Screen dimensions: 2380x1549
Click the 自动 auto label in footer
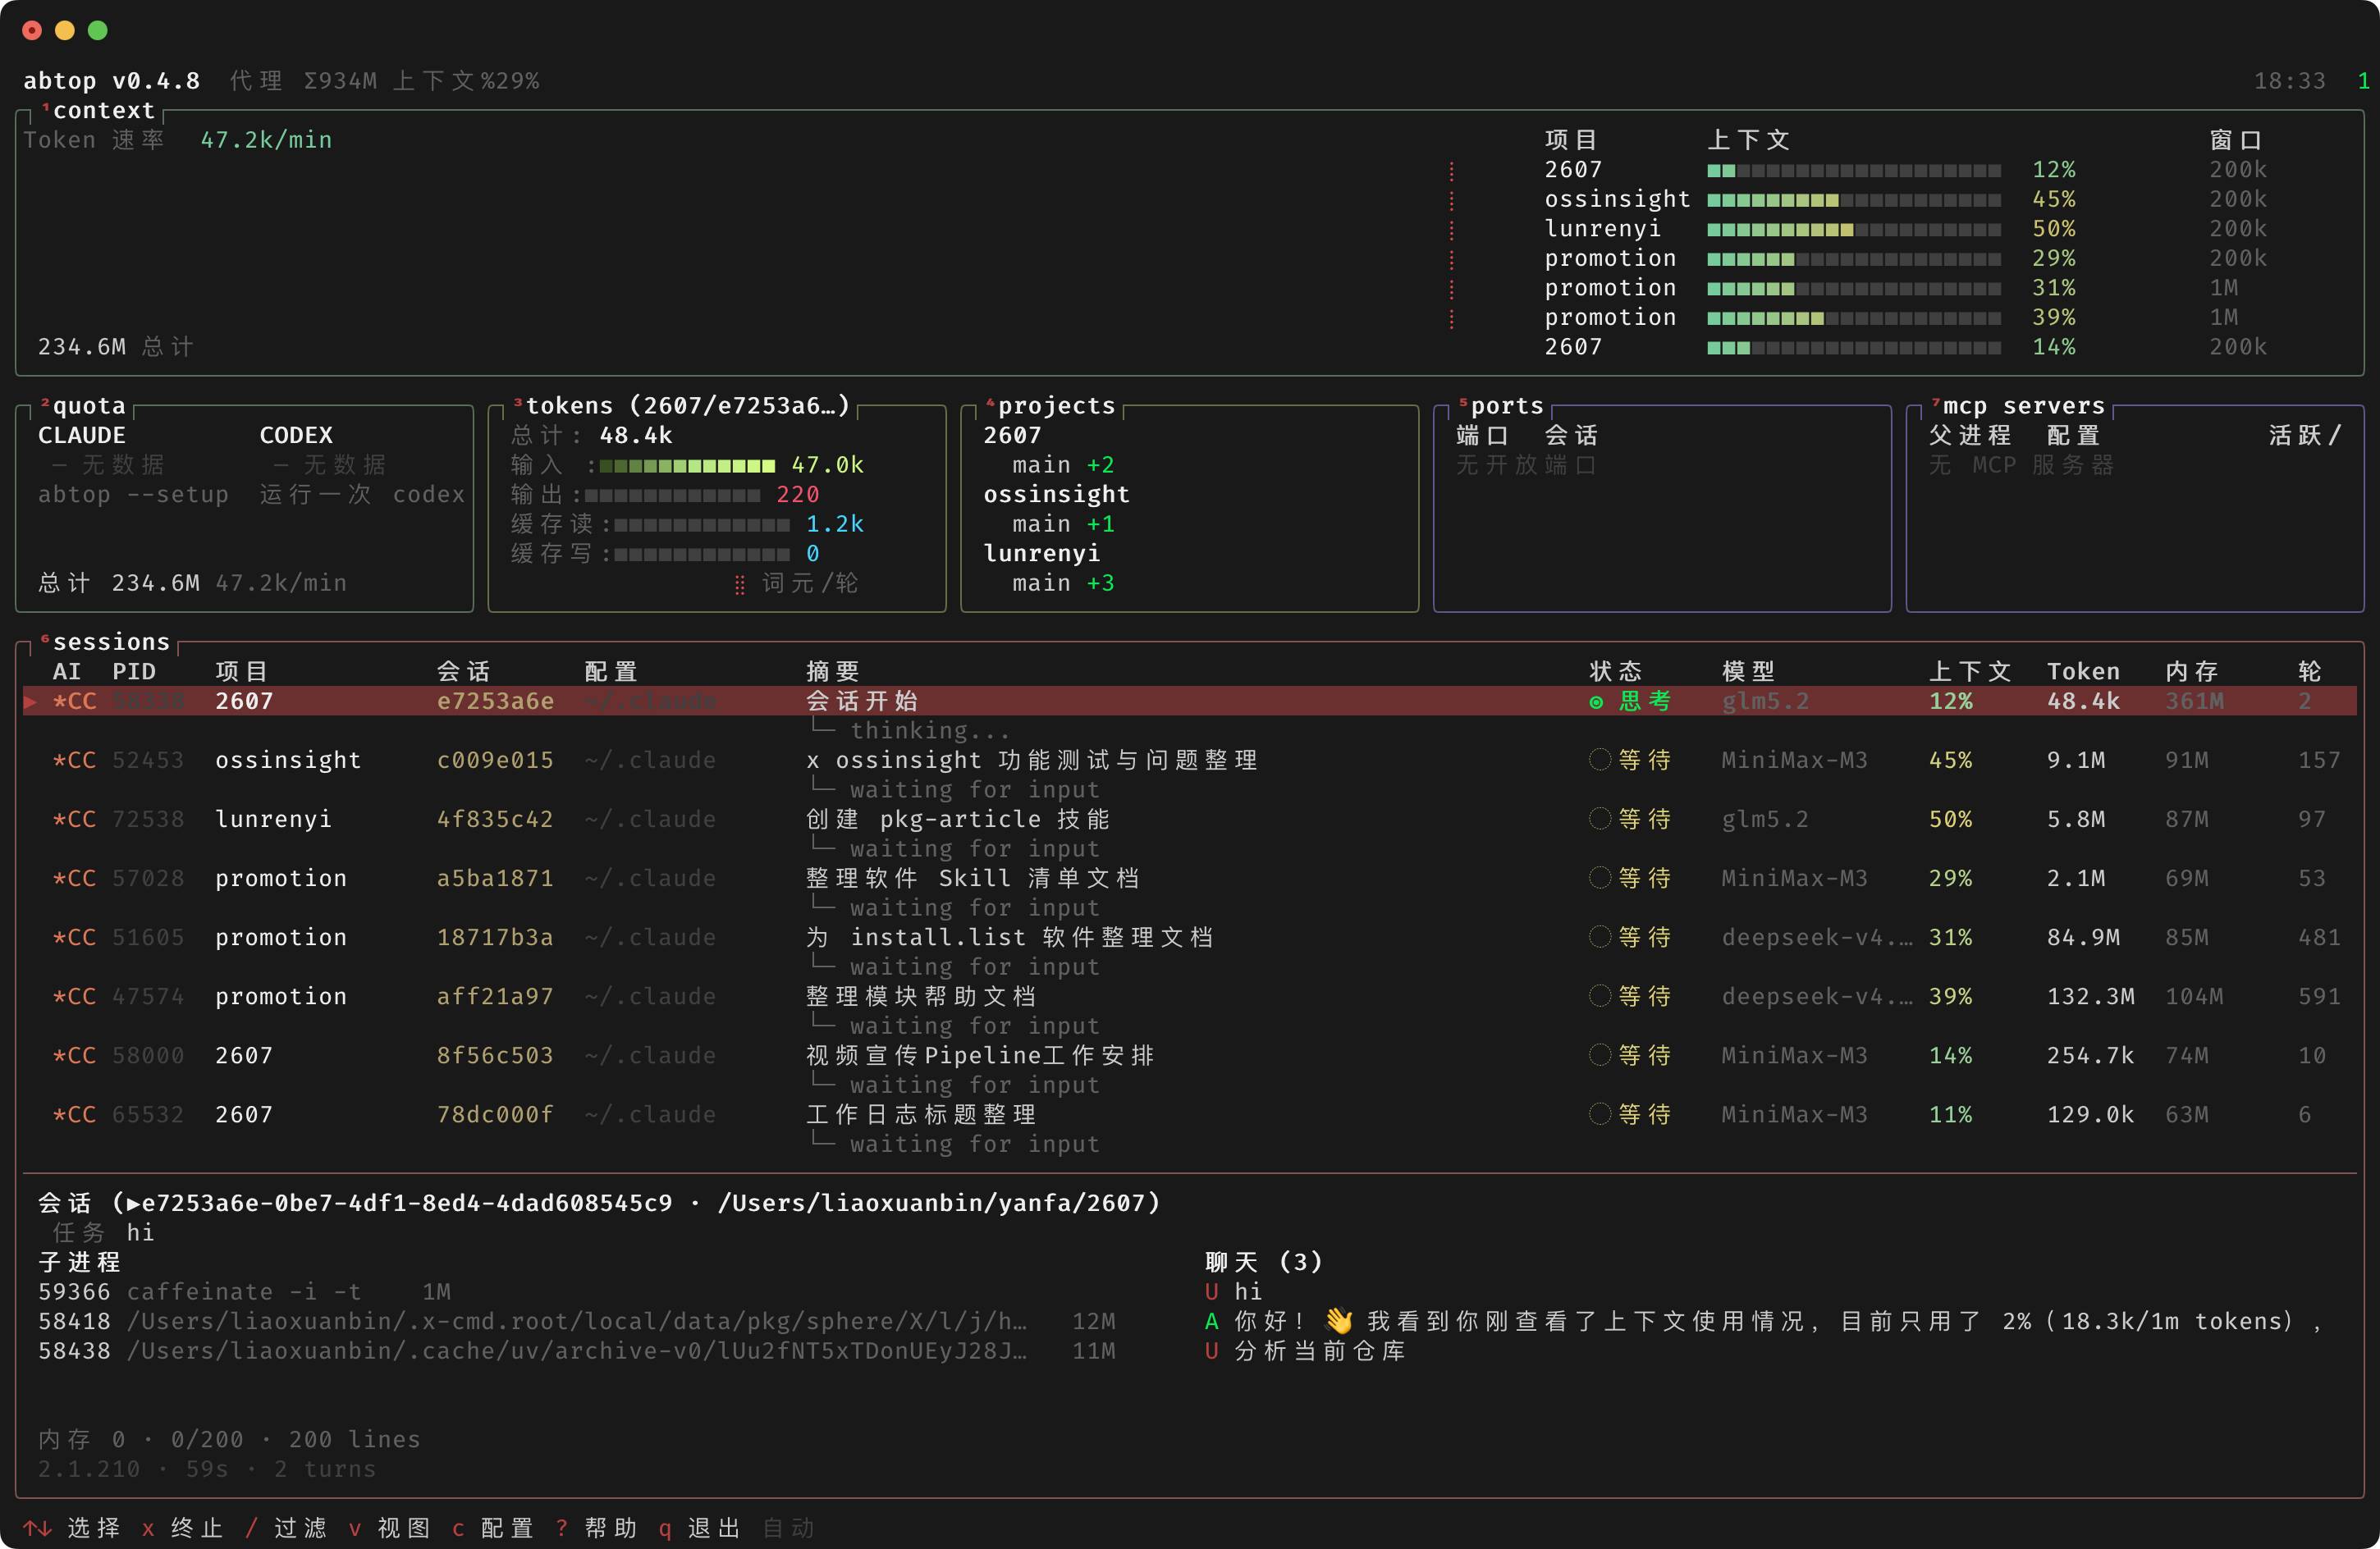coord(789,1528)
